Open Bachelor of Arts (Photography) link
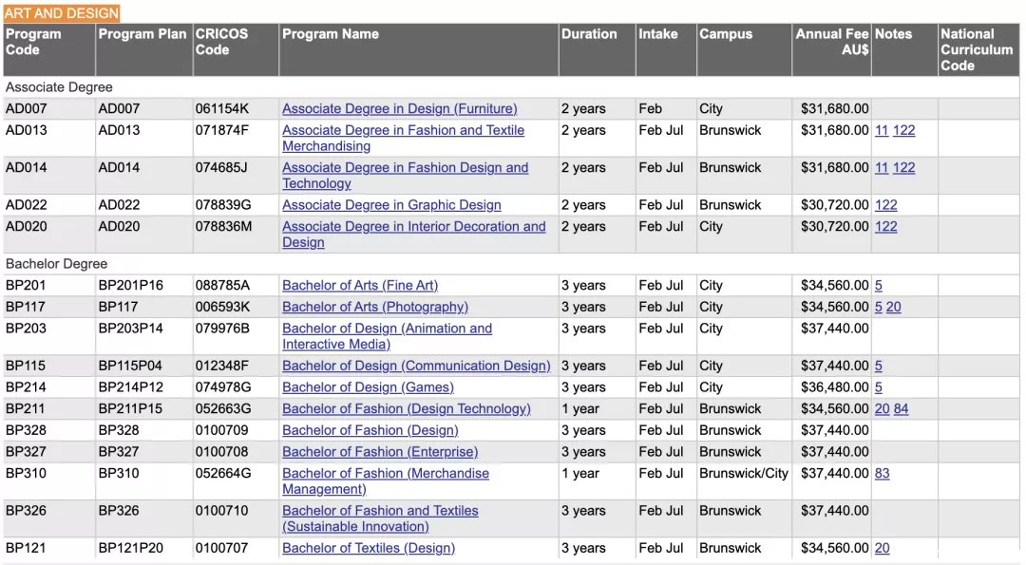Viewport: 1026px width, 565px height. point(375,307)
